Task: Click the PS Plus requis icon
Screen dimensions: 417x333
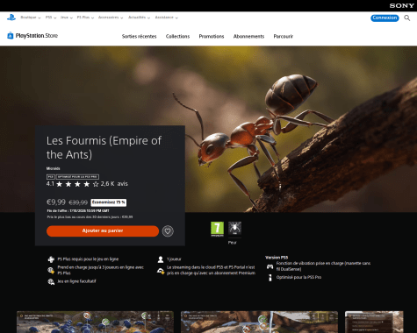Action: click(51, 259)
